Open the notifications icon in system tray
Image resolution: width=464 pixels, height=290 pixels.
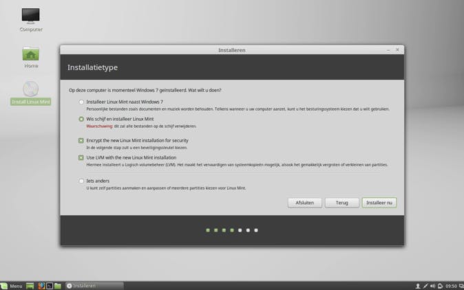pos(440,286)
